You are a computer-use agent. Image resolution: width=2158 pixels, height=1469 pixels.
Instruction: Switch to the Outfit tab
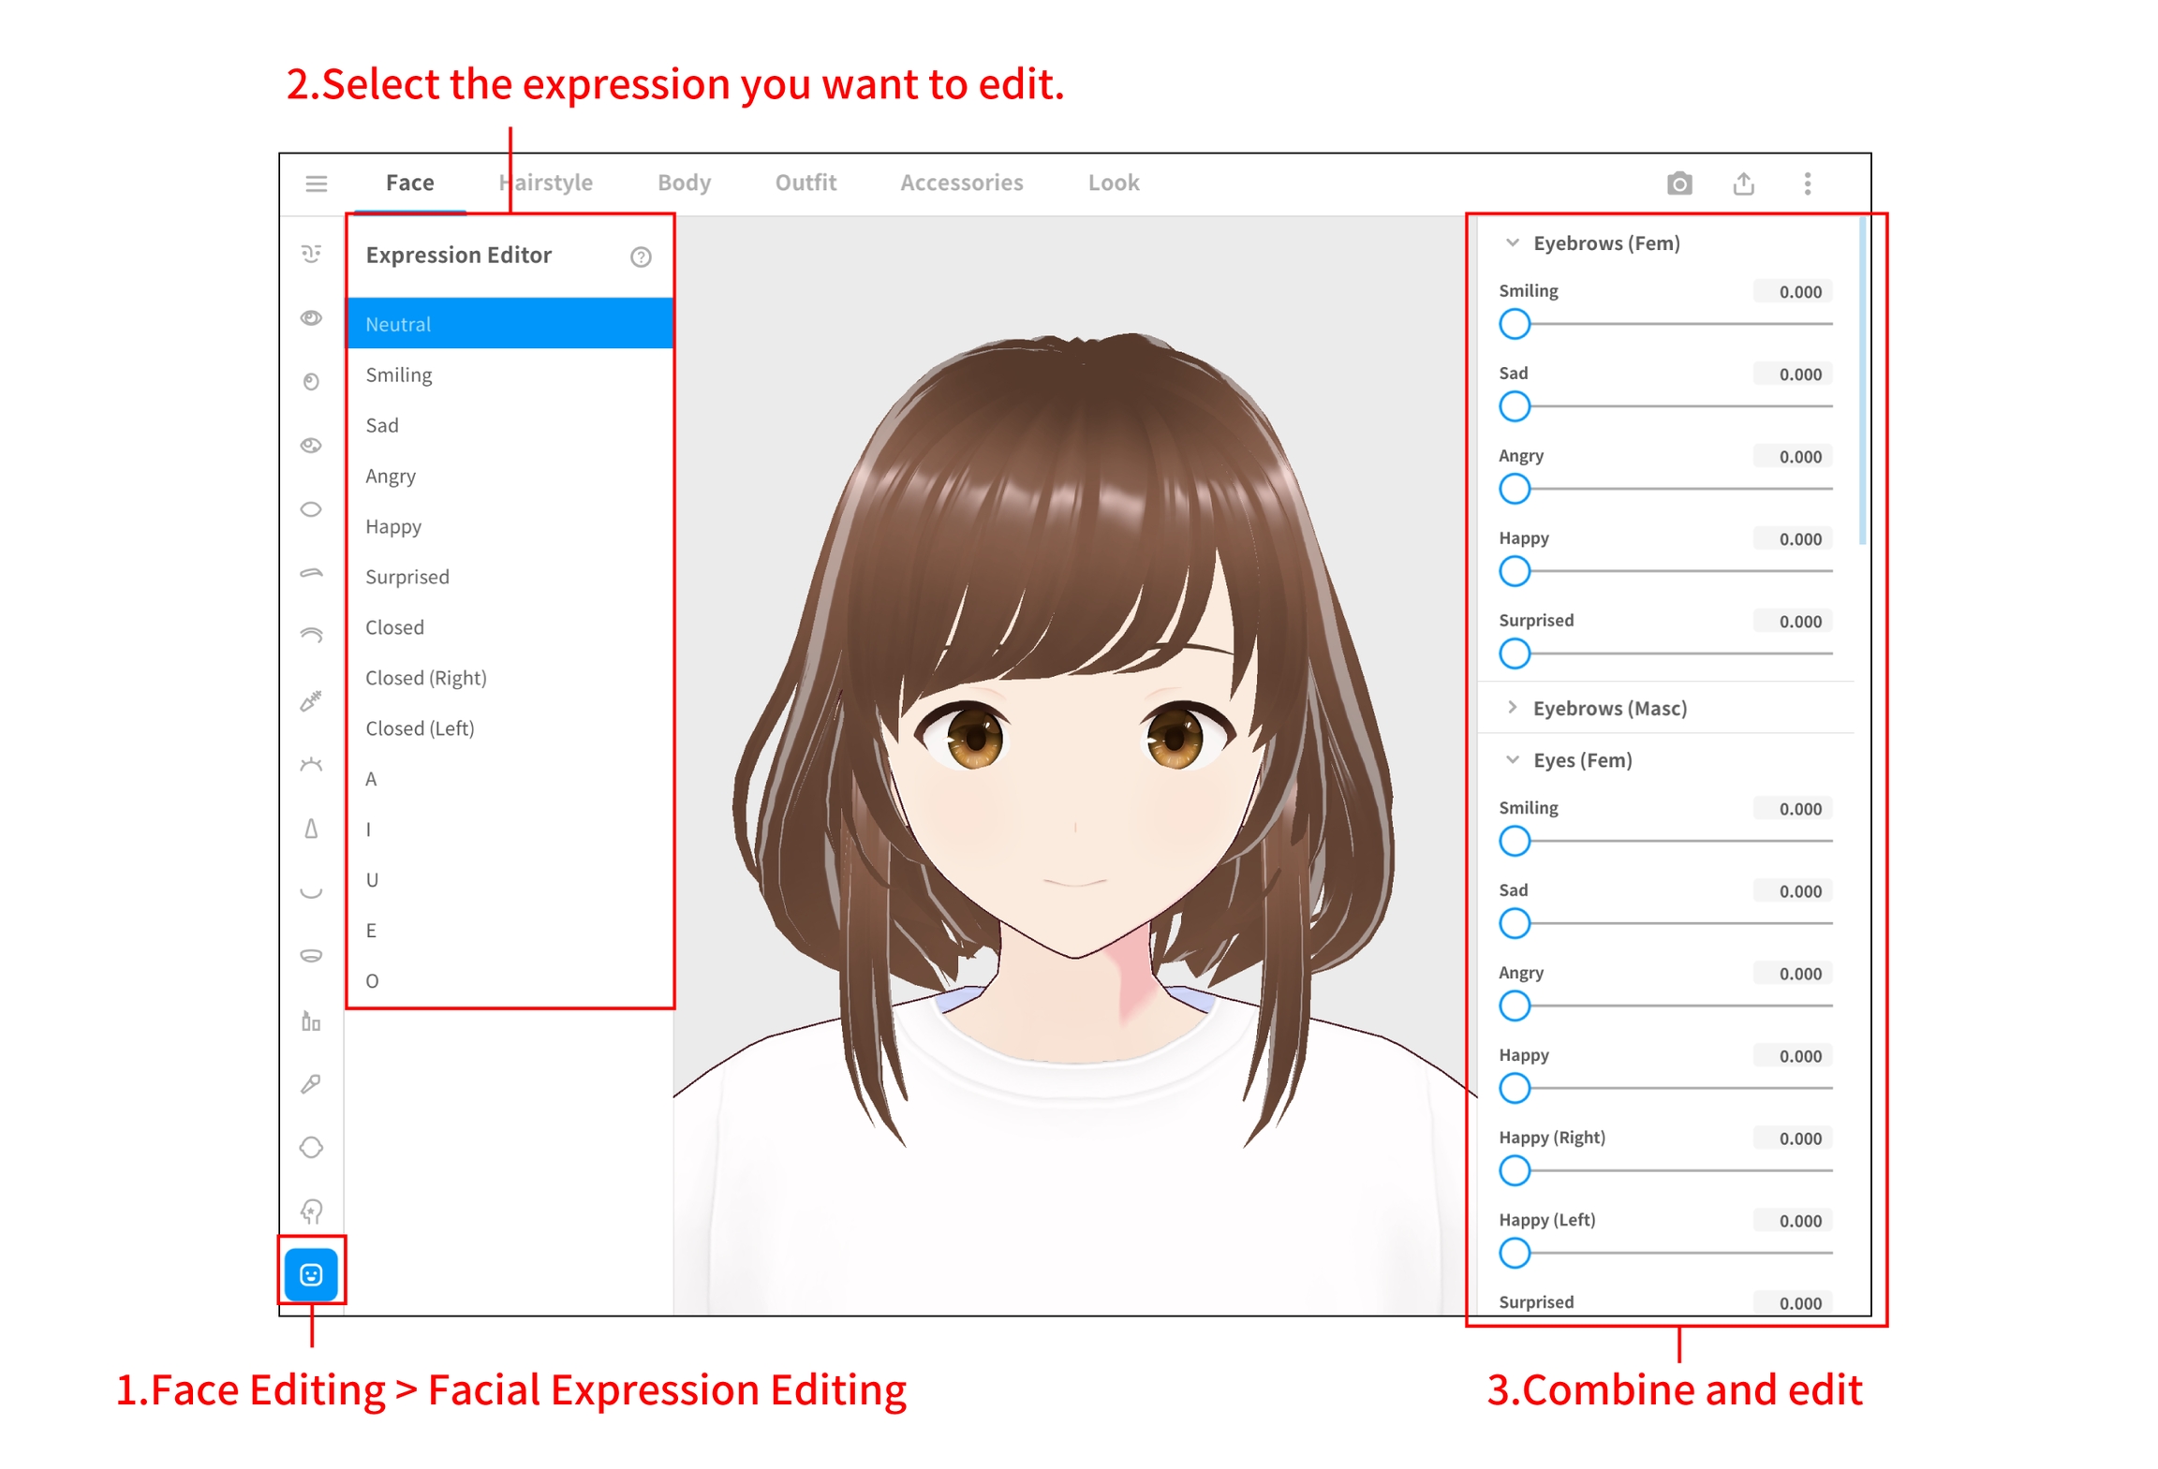(805, 183)
